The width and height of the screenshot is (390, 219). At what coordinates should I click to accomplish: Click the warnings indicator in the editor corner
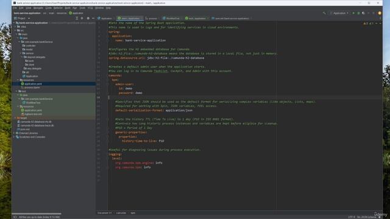366,23
